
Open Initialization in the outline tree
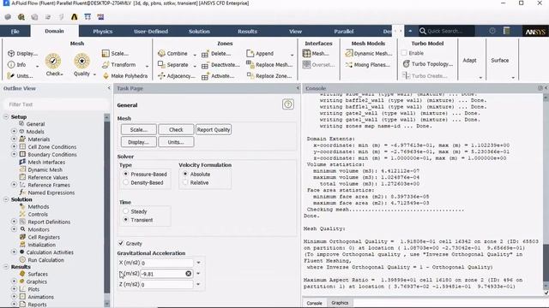(41, 245)
